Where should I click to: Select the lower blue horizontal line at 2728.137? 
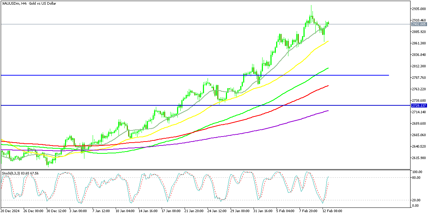pyautogui.click(x=205, y=105)
